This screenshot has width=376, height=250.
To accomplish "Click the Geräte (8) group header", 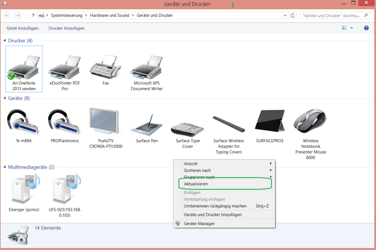I will 19,98.
